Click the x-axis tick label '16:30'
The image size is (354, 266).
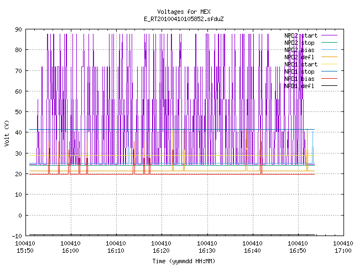click(x=207, y=250)
